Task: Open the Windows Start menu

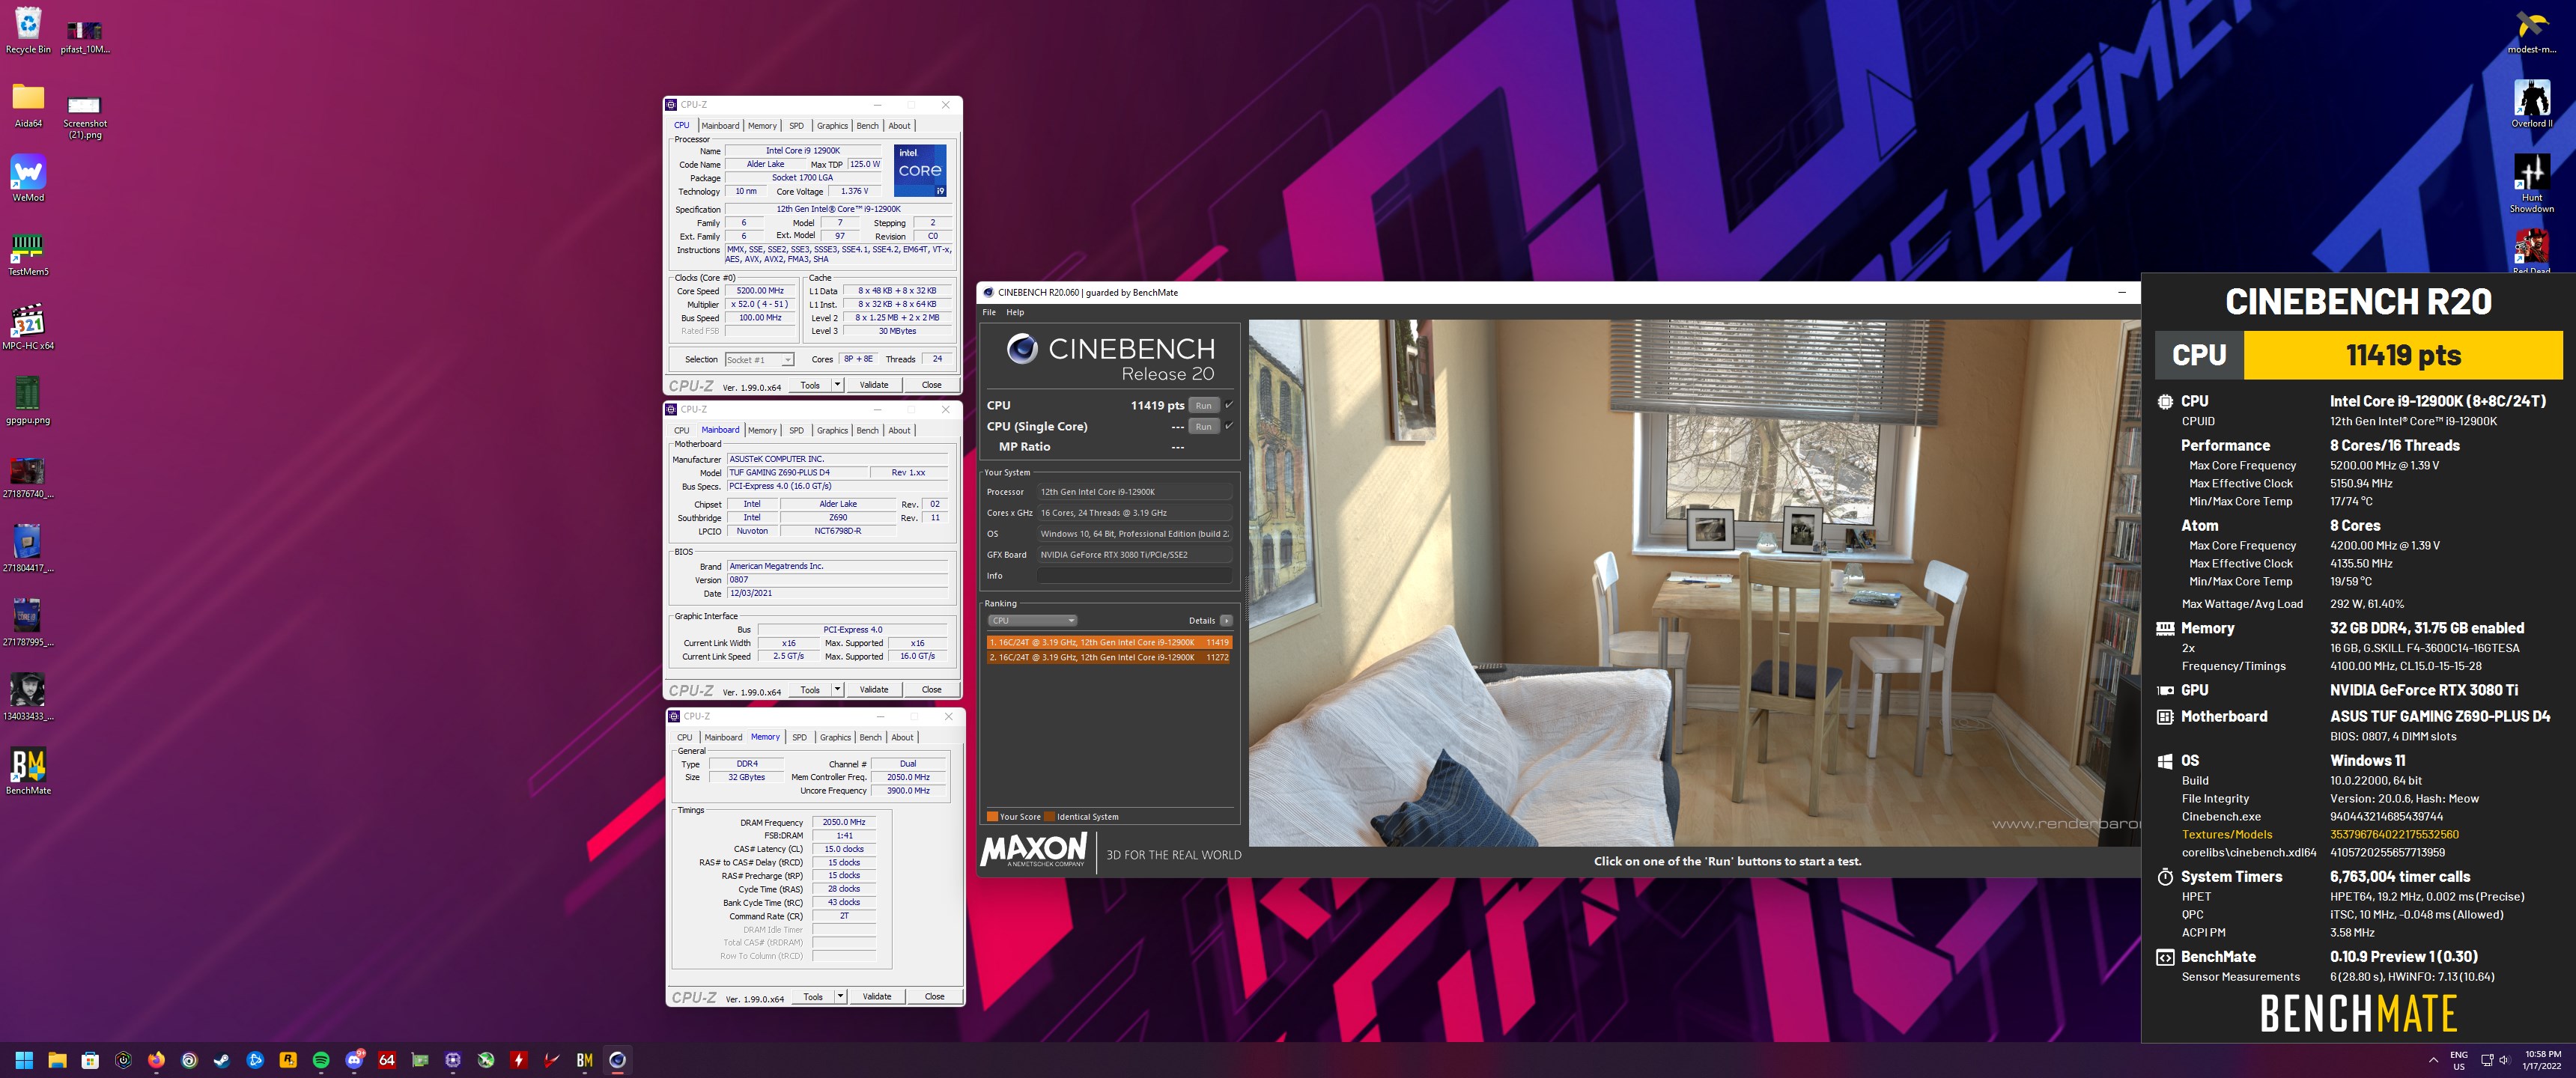Action: (x=24, y=1060)
